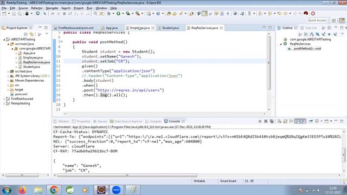Open the New dropdown arrow in toolbar
Viewport: 347px width, 195px height.
point(9,14)
